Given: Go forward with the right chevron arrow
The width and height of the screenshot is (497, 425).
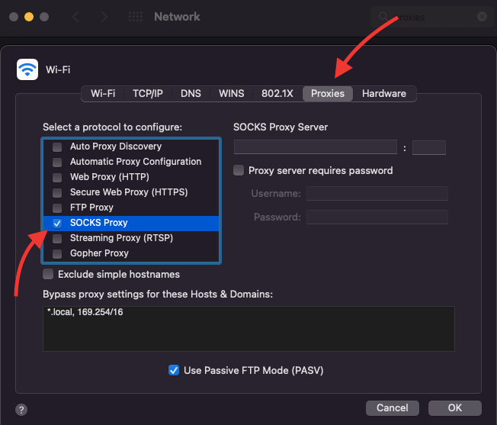Looking at the screenshot, I should (x=104, y=17).
